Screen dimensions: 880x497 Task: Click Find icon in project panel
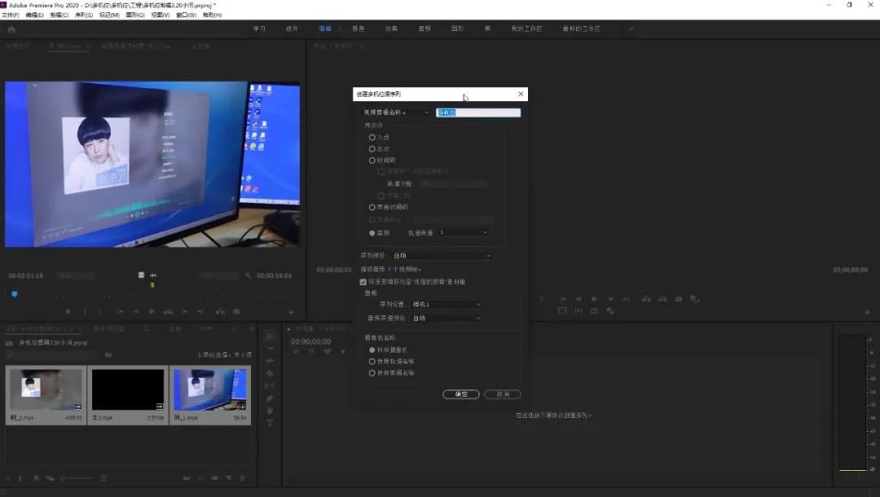point(201,478)
